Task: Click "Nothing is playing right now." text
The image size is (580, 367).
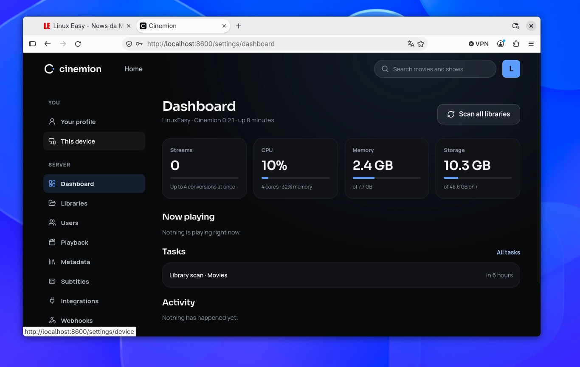Action: point(201,232)
